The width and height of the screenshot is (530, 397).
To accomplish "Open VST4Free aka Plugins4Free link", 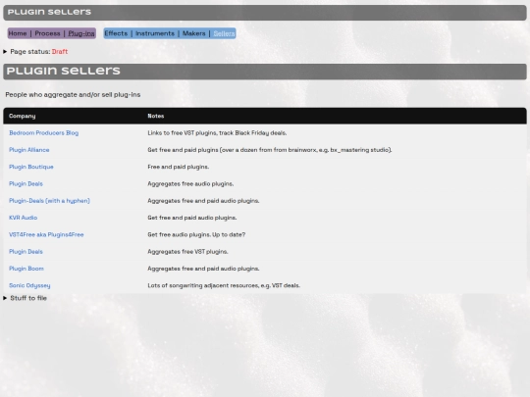I will (x=46, y=234).
